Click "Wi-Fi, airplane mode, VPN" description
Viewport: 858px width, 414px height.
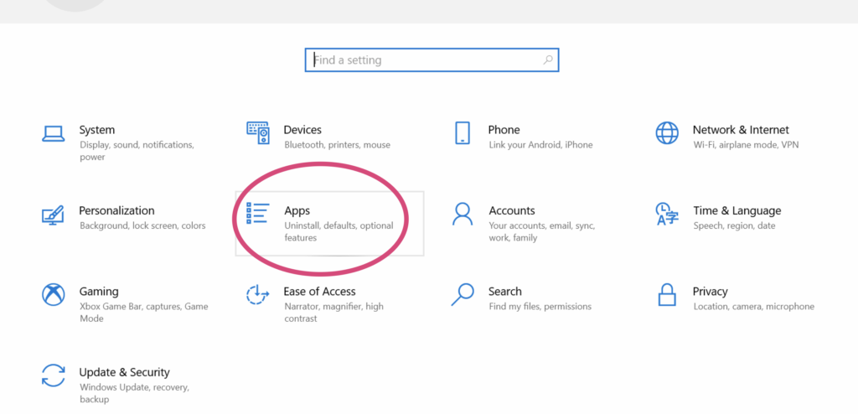point(746,145)
